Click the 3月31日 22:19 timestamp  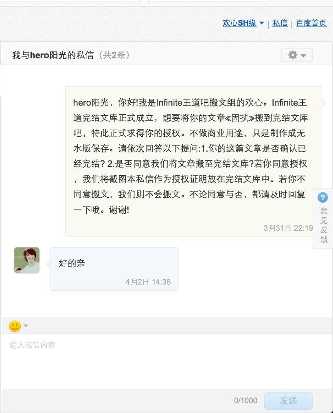(x=288, y=228)
